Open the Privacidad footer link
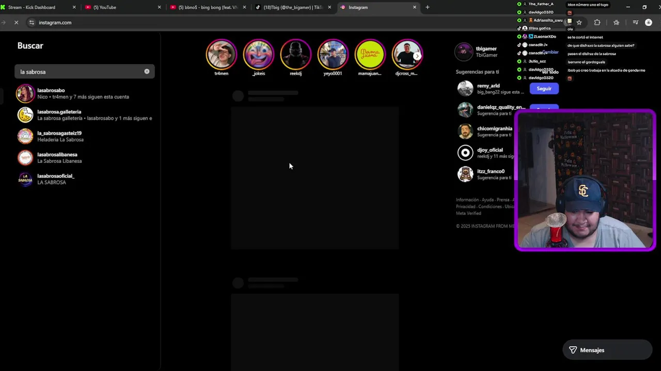This screenshot has width=661, height=371. click(x=466, y=207)
